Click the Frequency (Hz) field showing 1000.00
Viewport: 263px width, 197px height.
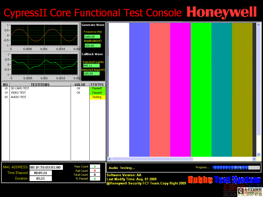click(x=92, y=36)
